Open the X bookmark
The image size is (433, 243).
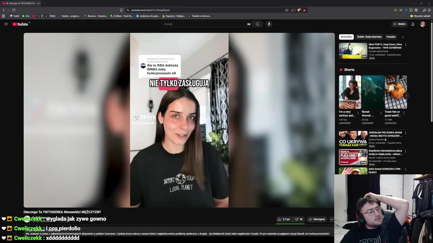pos(40,16)
